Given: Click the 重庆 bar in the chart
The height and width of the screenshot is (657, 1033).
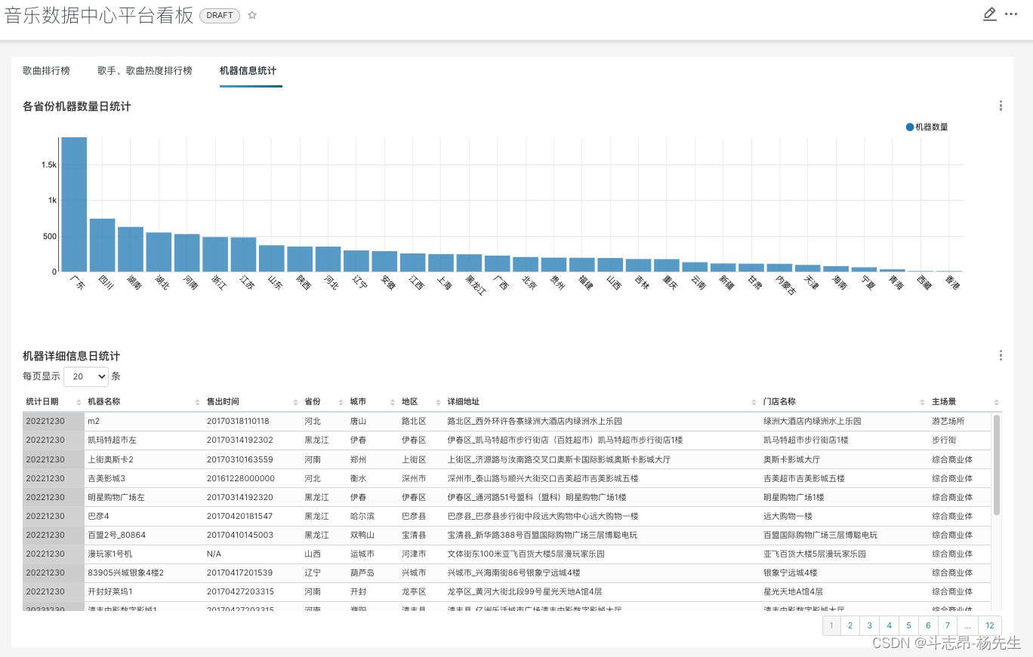Looking at the screenshot, I should coord(667,266).
